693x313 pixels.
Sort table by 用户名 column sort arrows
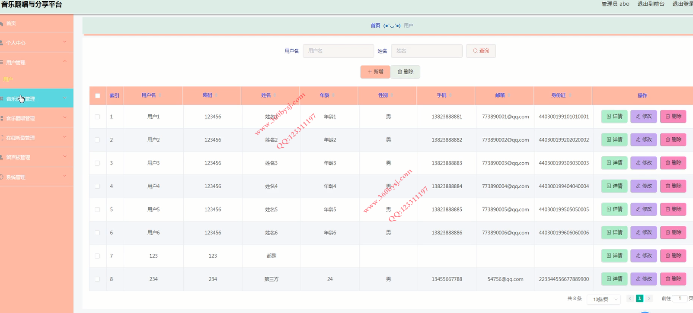click(160, 95)
